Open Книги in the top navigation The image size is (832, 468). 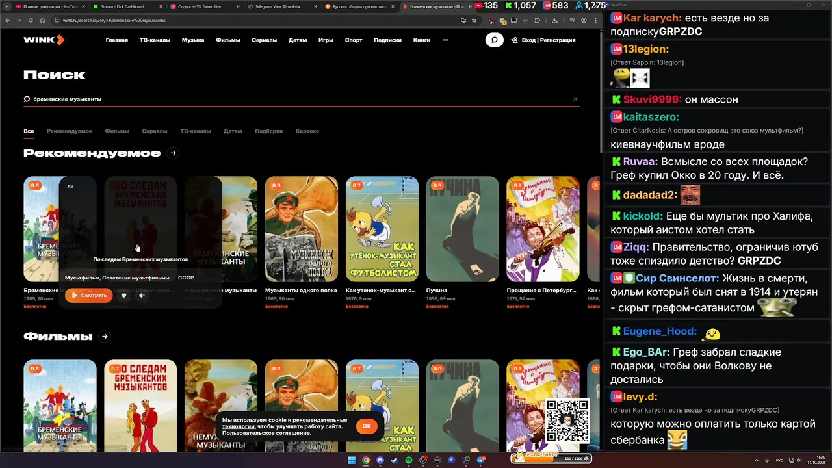(x=422, y=40)
